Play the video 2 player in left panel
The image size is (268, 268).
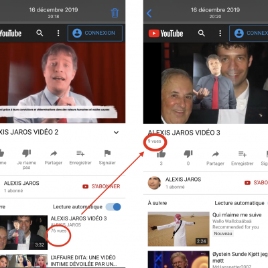click(x=62, y=83)
